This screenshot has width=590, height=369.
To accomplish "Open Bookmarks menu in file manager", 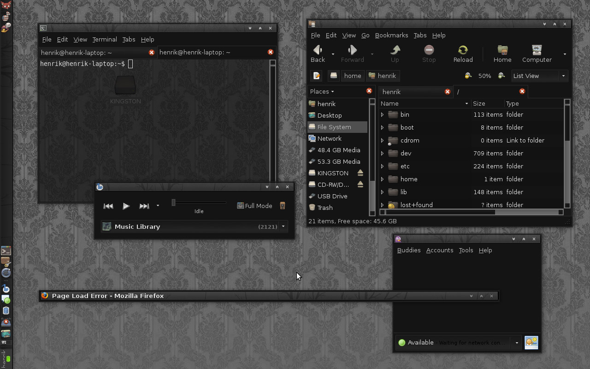I will click(391, 35).
